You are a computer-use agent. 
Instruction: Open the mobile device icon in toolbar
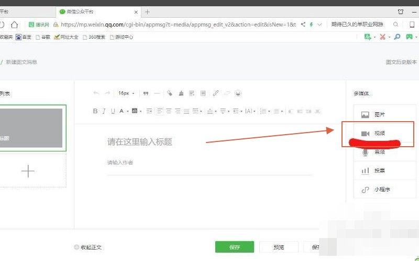(x=412, y=25)
